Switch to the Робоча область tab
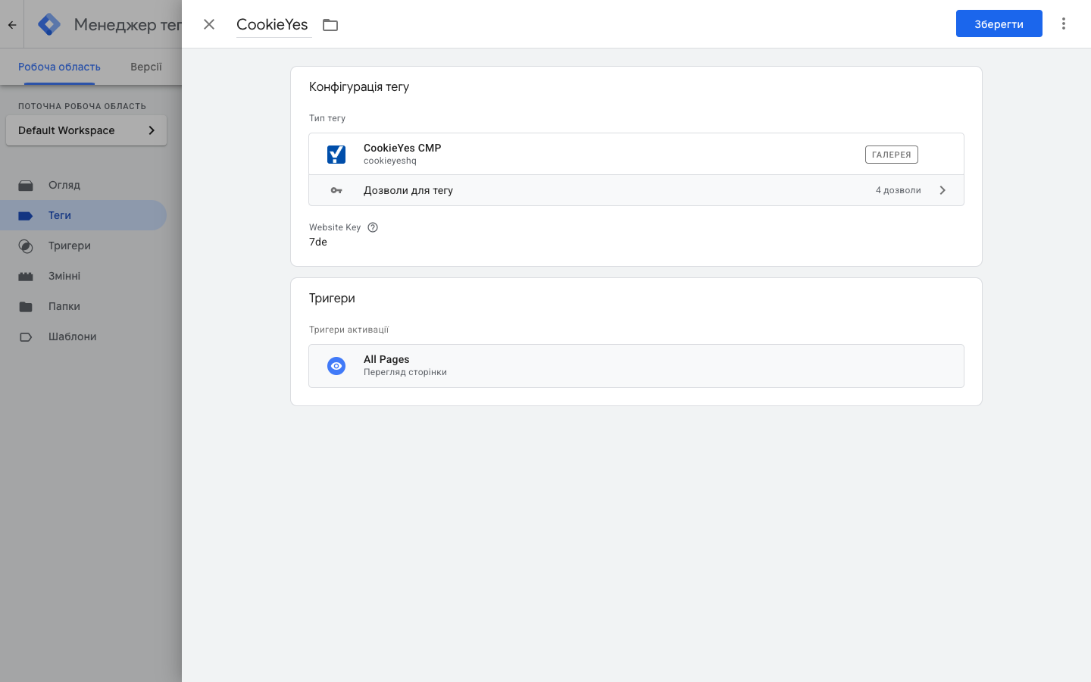 [x=59, y=67]
